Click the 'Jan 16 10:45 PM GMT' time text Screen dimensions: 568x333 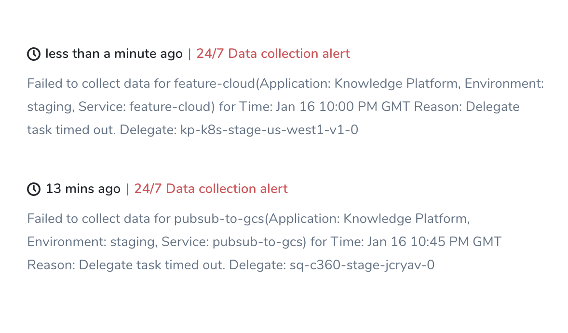(434, 242)
